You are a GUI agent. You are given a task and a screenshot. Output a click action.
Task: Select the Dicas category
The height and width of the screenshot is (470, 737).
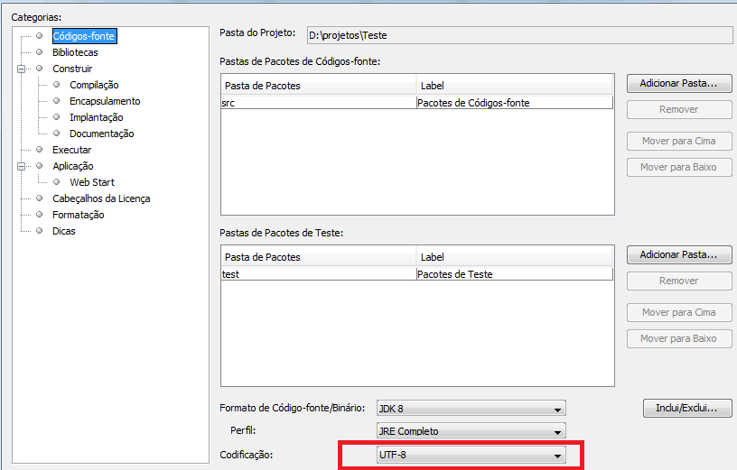point(64,231)
